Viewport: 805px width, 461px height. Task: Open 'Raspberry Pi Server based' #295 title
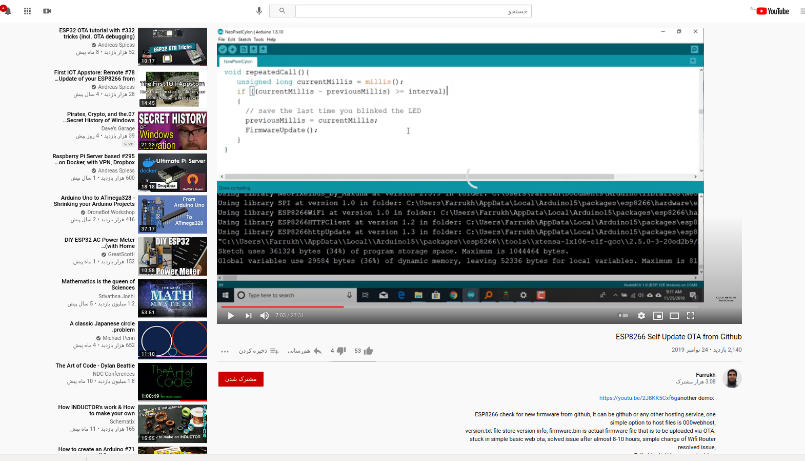tap(93, 159)
